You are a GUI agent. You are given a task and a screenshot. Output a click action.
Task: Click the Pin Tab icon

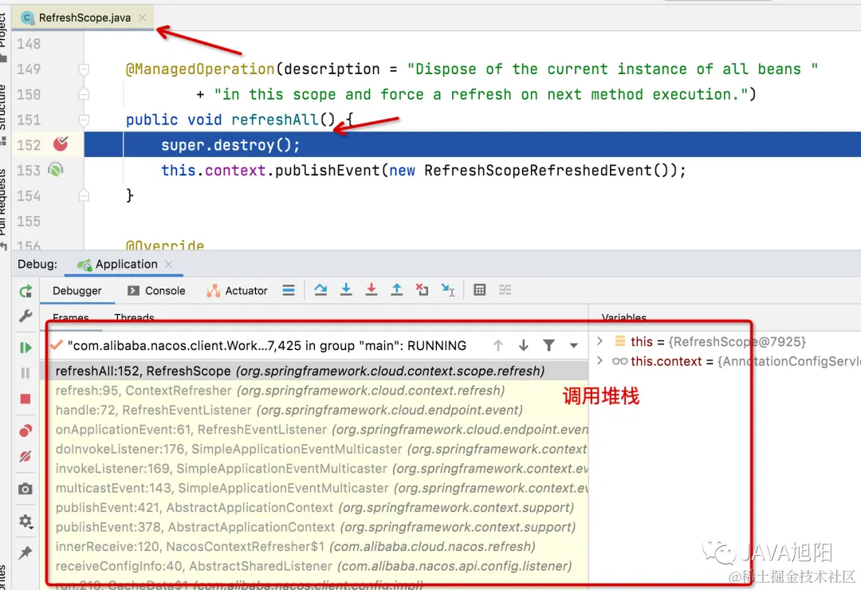(x=26, y=552)
